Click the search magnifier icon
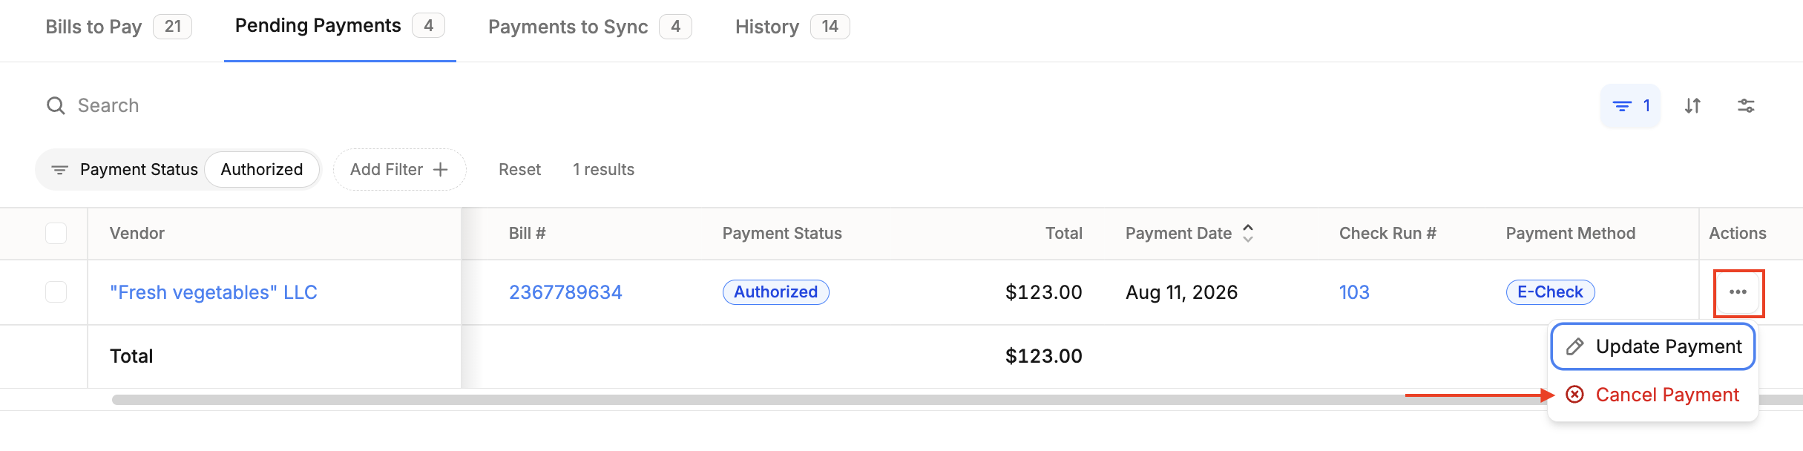Image resolution: width=1803 pixels, height=451 pixels. [56, 106]
